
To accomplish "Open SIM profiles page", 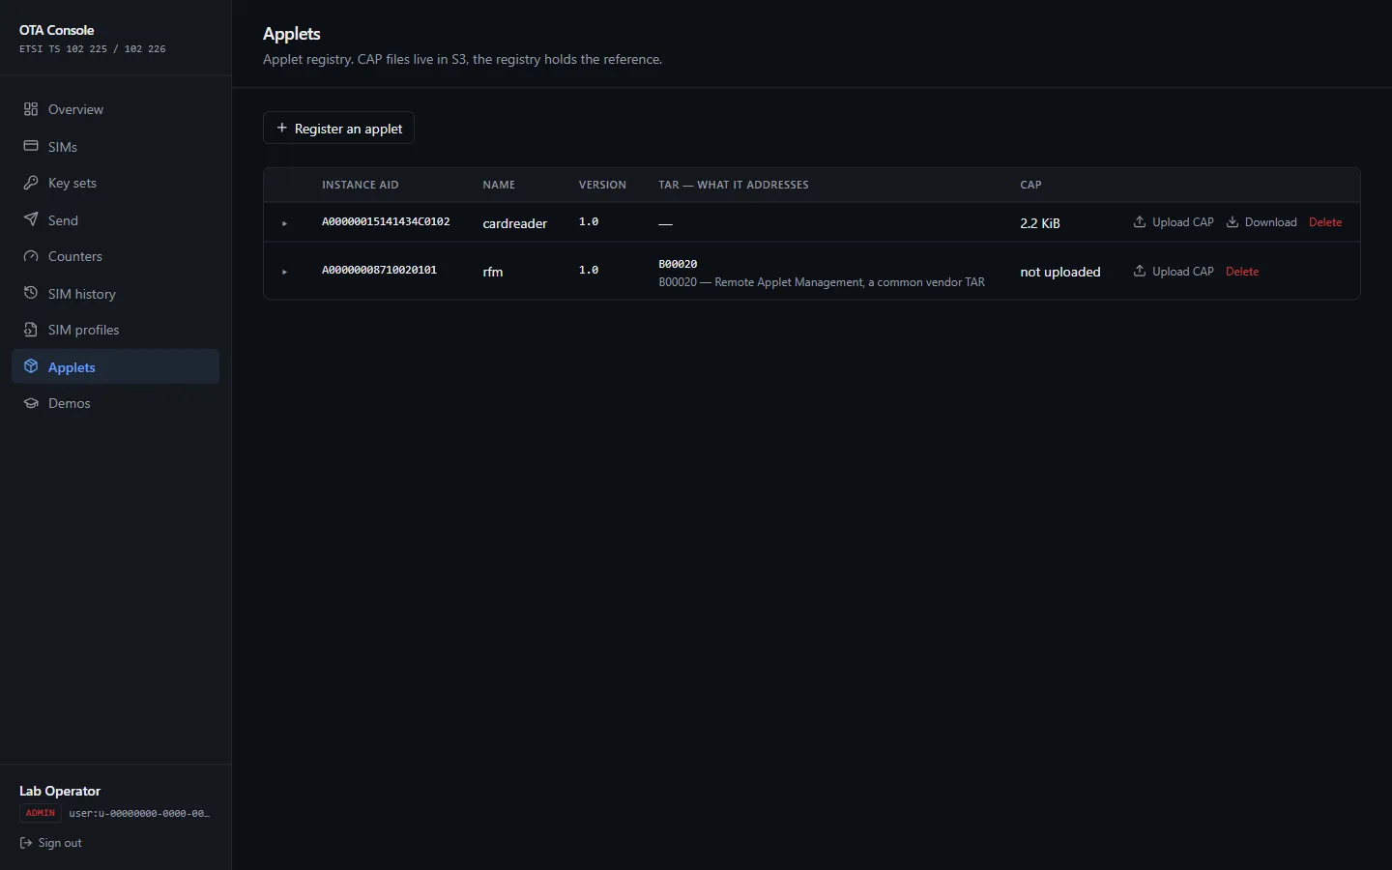I will click(115, 330).
